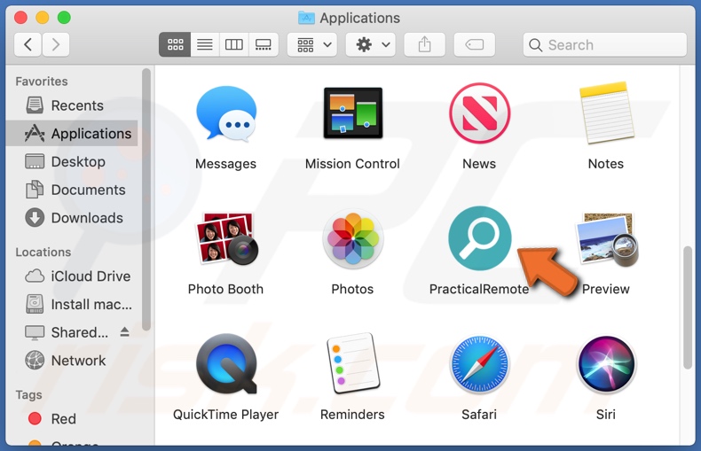The height and width of the screenshot is (451, 701).
Task: Select the Photo Booth app icon
Action: pyautogui.click(x=225, y=239)
